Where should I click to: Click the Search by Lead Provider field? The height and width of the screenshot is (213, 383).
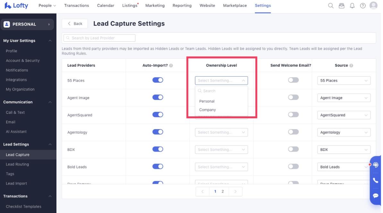tap(99, 38)
